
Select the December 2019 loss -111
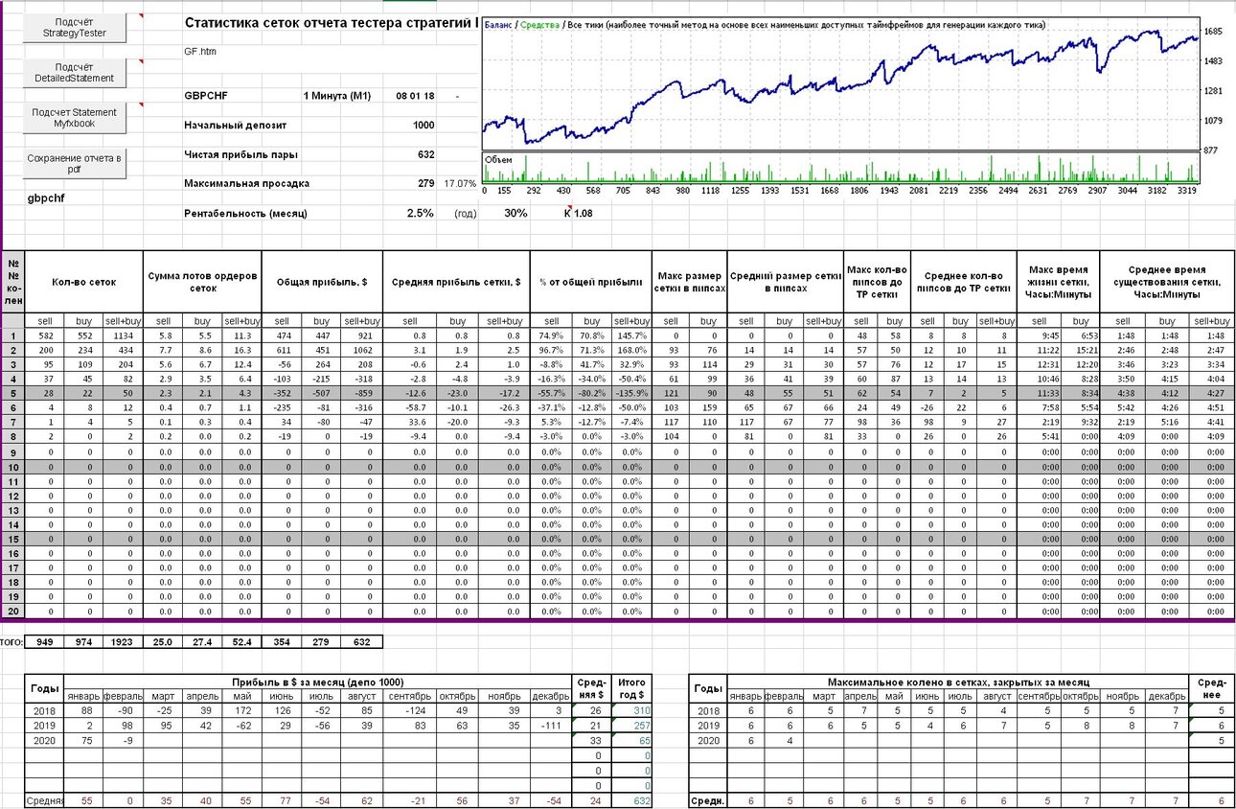pyautogui.click(x=550, y=726)
